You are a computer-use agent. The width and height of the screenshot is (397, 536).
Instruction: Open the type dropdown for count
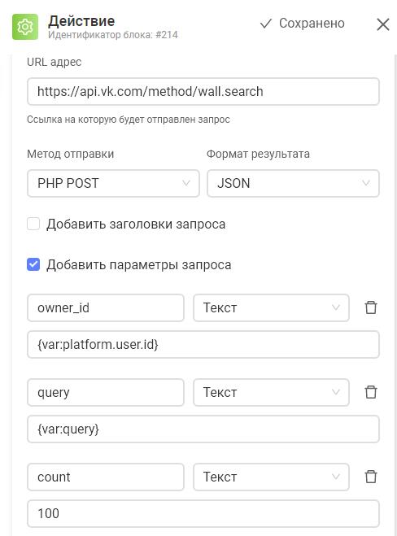pyautogui.click(x=271, y=477)
